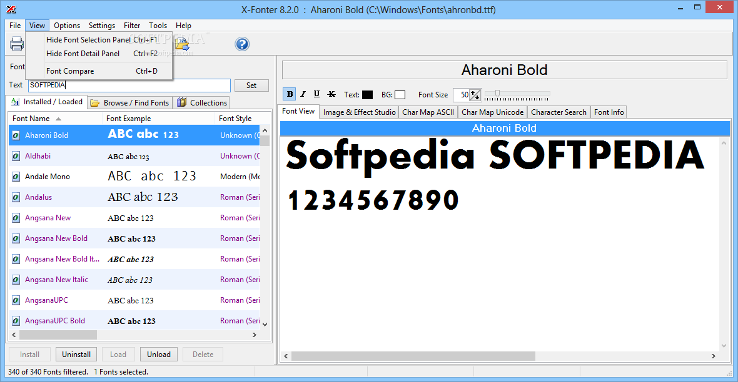738x382 pixels.
Task: Open the File menu
Action: pos(15,26)
